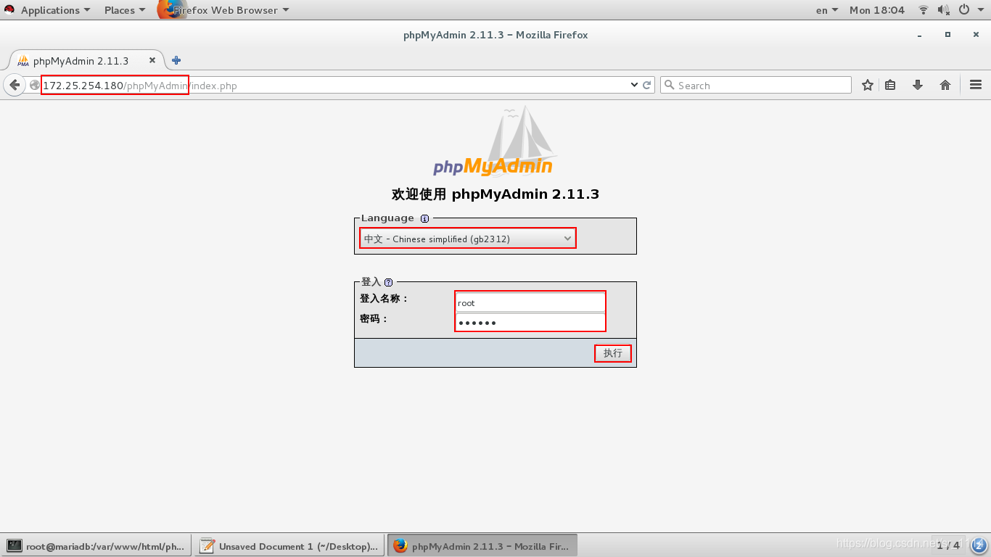Switch to root@mariadb terminal taskbar window
The width and height of the screenshot is (991, 557).
[x=97, y=546]
